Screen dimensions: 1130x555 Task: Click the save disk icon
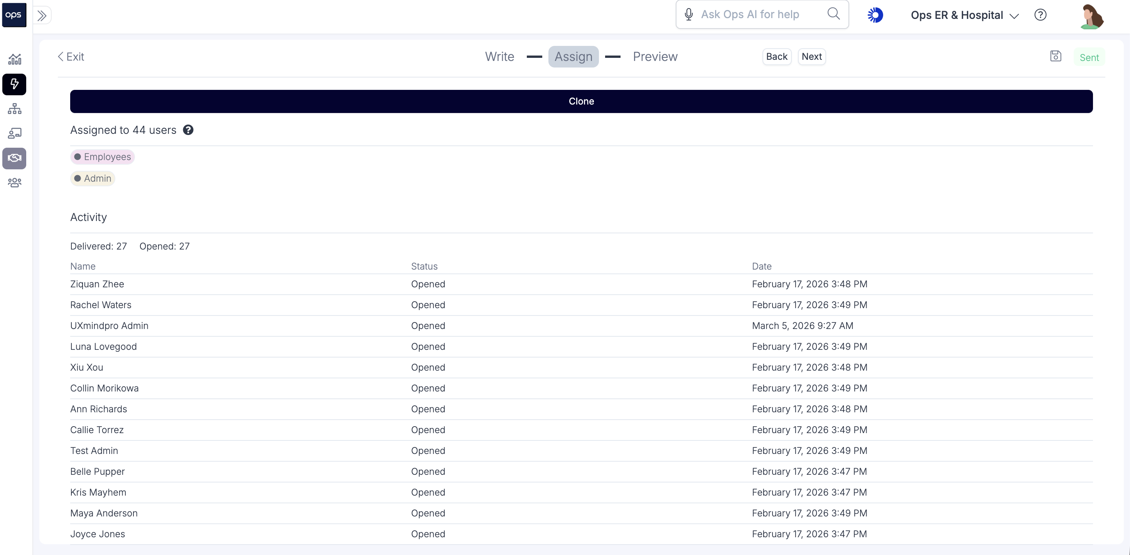(x=1056, y=56)
